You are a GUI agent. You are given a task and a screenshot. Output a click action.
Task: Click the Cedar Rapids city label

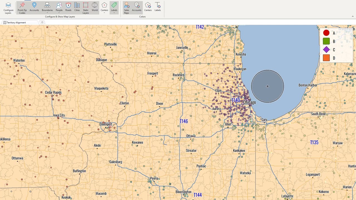coord(53,92)
